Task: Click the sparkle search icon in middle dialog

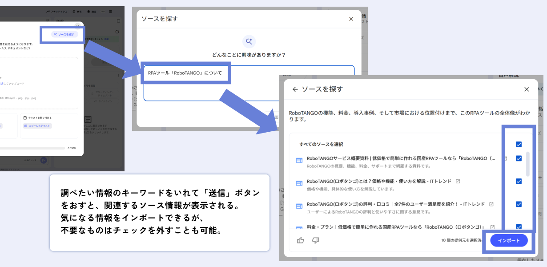Action: point(249,41)
